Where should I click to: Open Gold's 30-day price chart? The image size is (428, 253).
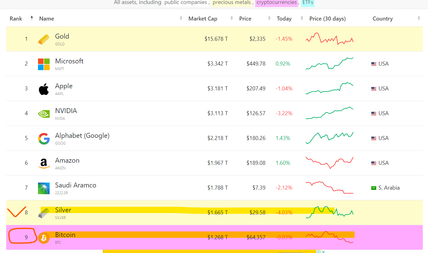(330, 39)
